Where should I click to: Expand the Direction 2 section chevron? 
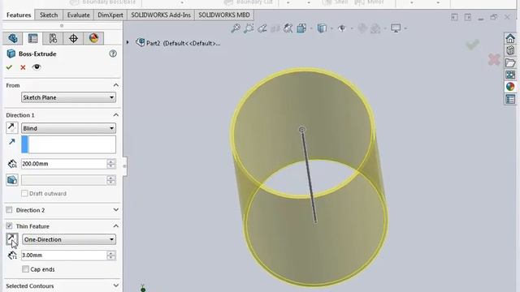pyautogui.click(x=115, y=210)
